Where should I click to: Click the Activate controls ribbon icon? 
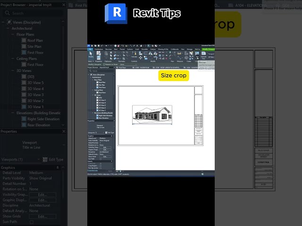tap(134, 54)
